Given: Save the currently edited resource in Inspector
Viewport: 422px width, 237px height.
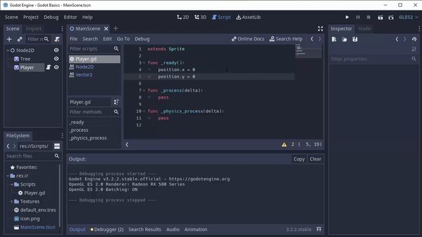Looking at the screenshot, I should click(x=355, y=39).
